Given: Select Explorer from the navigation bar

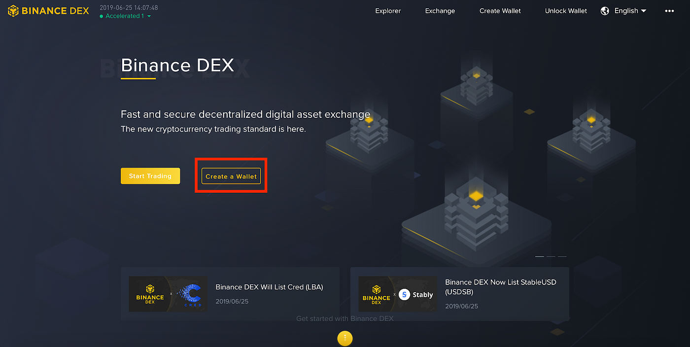Looking at the screenshot, I should click(388, 10).
